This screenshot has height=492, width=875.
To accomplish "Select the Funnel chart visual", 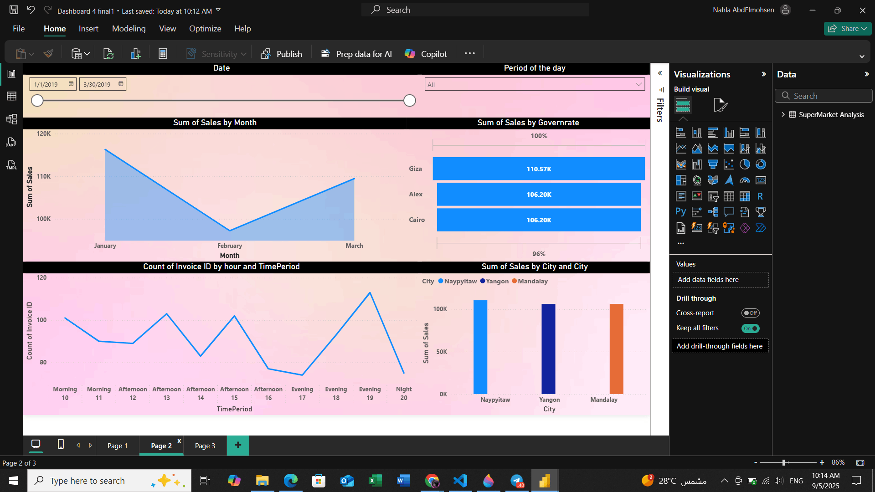I will tap(713, 164).
